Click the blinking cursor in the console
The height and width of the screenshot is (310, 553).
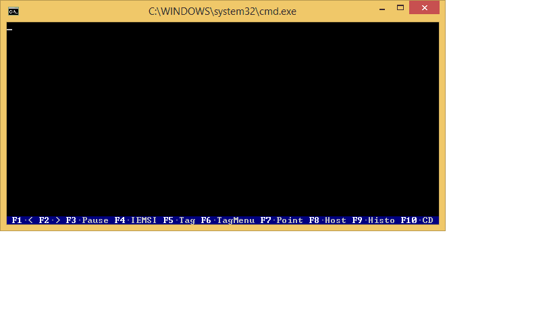click(x=9, y=30)
